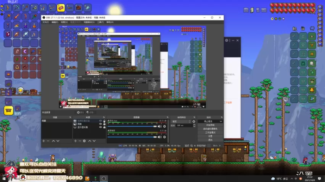Click the 麦克风/Aux volume slider
325x182 pixels.
(x=132, y=126)
